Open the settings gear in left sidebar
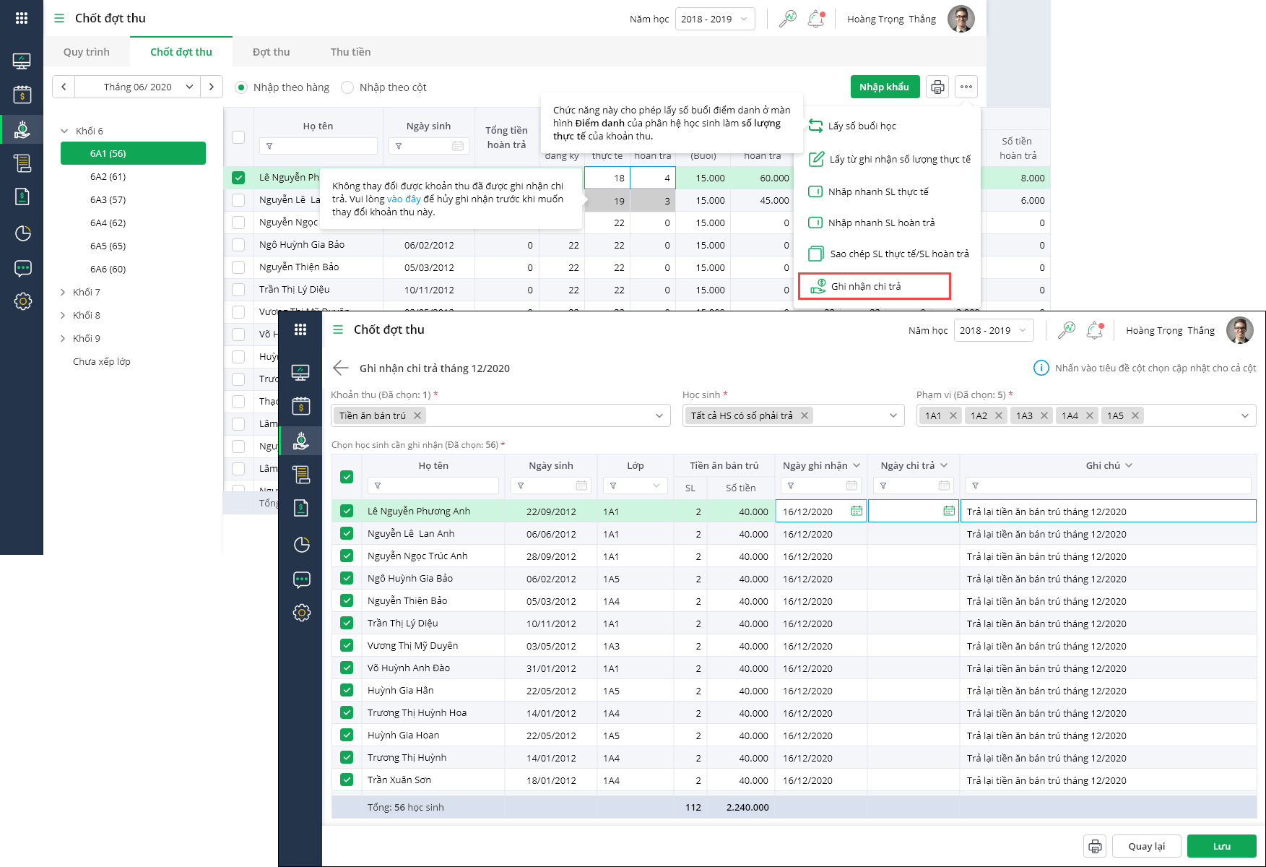 pyautogui.click(x=22, y=301)
